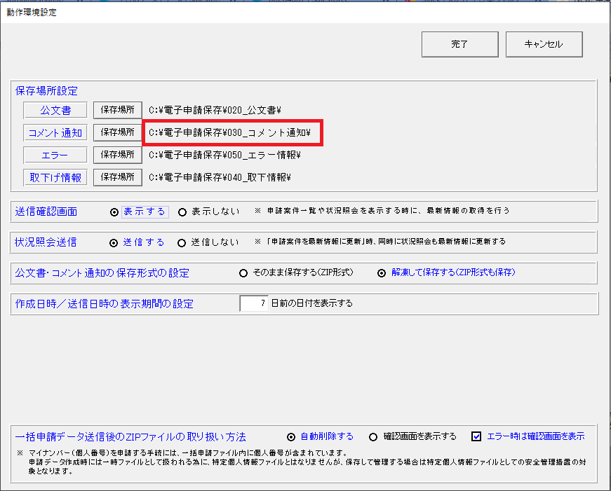The image size is (611, 491).
Task: Select 送信しない for 状況照会送信
Action: [x=182, y=242]
